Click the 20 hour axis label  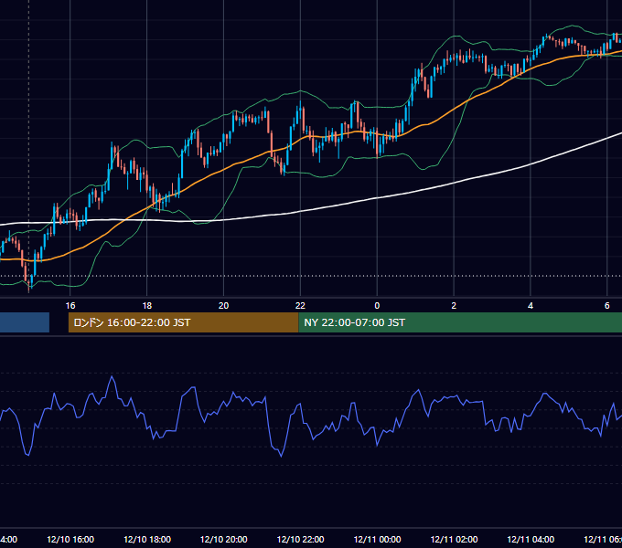[224, 305]
